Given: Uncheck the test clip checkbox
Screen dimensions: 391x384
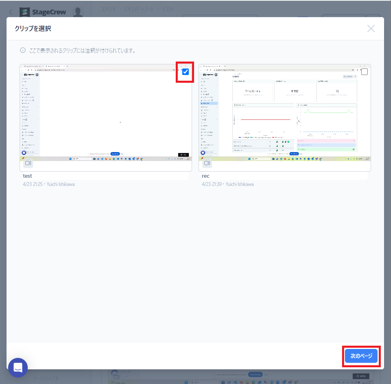Looking at the screenshot, I should [186, 72].
